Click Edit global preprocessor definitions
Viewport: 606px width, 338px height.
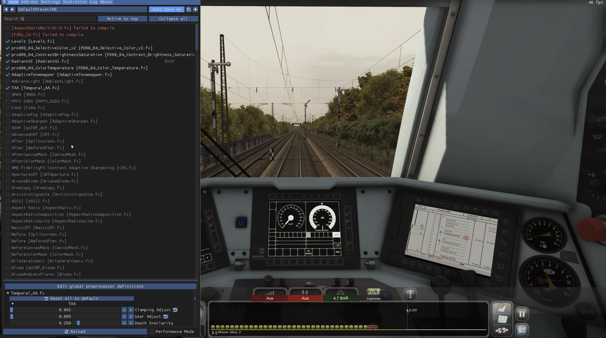click(x=100, y=287)
